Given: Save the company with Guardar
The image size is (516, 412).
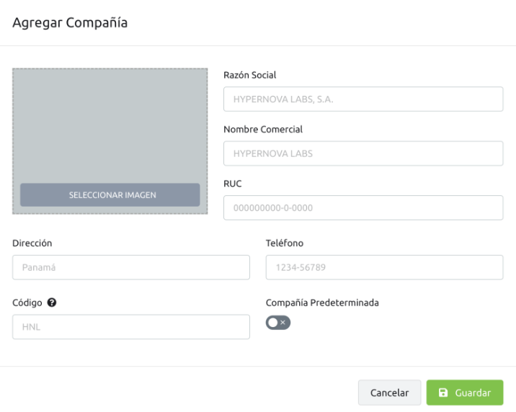Looking at the screenshot, I should click(465, 393).
